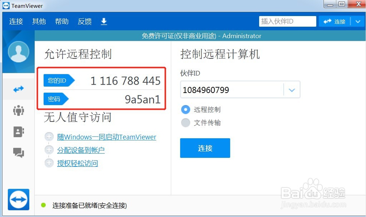Screen dimensions: 366x217
Task: Open the 帮助 menu
Action: point(61,22)
